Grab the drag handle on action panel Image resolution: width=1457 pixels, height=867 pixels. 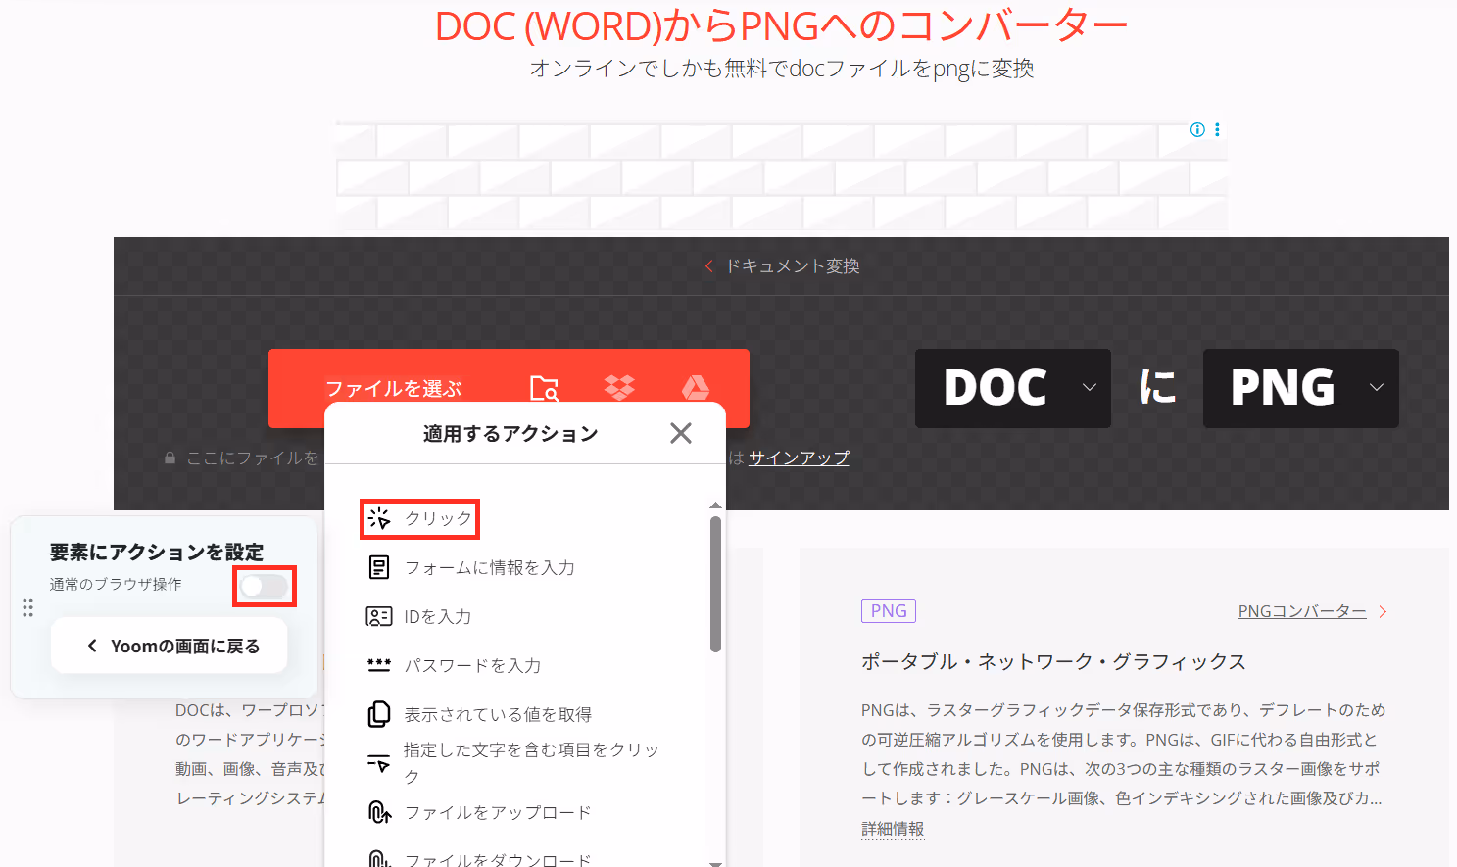[x=27, y=608]
